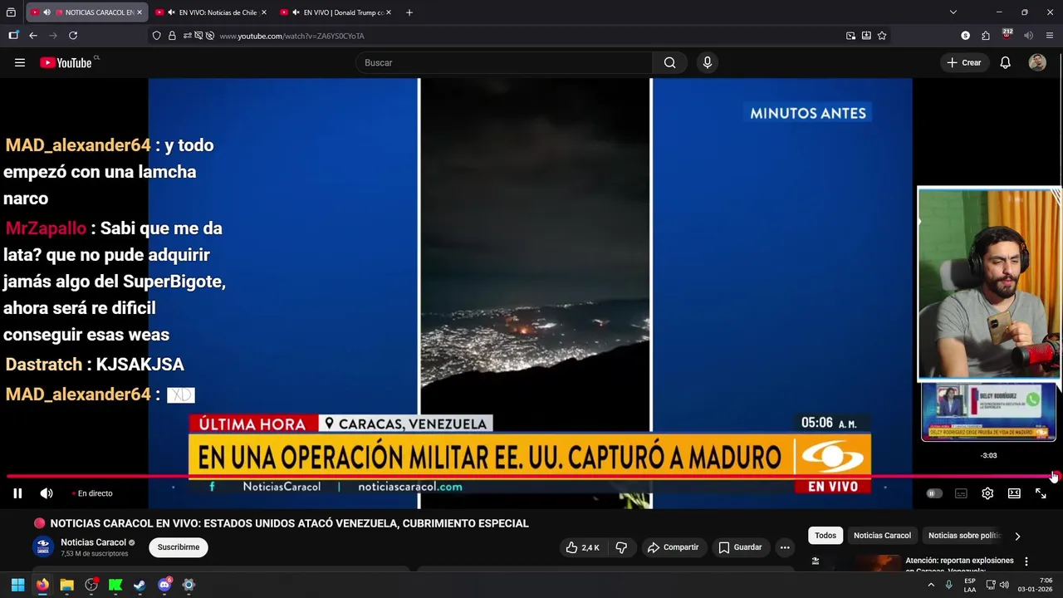Screen dimensions: 1063x598
Task: Toggle the tab audio speaker in toolbar
Action: click(x=1028, y=36)
